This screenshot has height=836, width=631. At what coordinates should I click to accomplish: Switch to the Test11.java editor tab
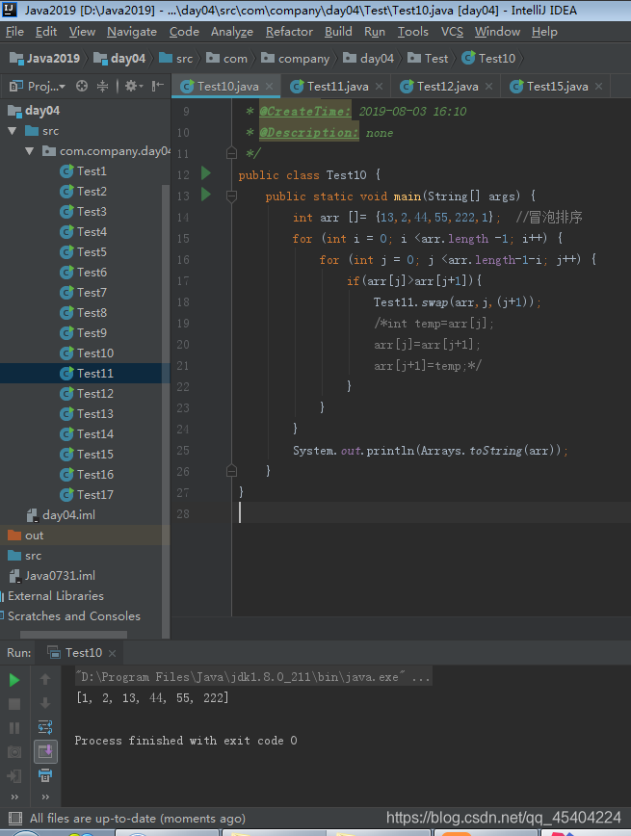pyautogui.click(x=337, y=87)
